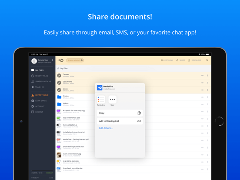Screen dimensions: 240x180
Task: Click the My Files breadcrumb
Action: pos(64,68)
